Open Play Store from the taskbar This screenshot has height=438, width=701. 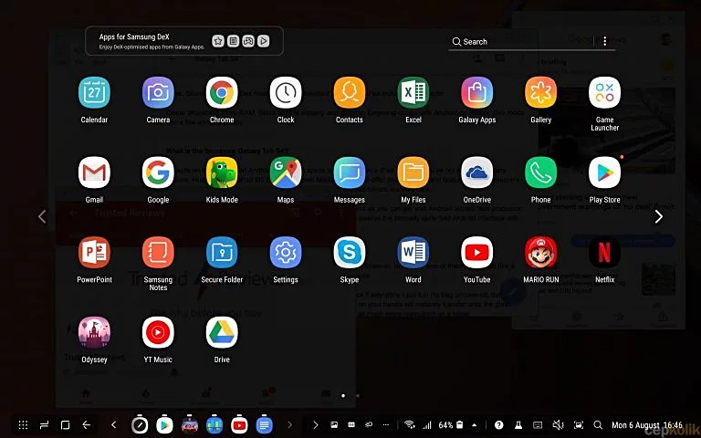[x=164, y=425]
